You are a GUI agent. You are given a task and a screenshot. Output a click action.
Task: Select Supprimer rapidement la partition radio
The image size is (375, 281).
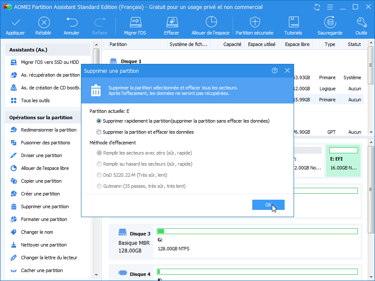(x=99, y=121)
